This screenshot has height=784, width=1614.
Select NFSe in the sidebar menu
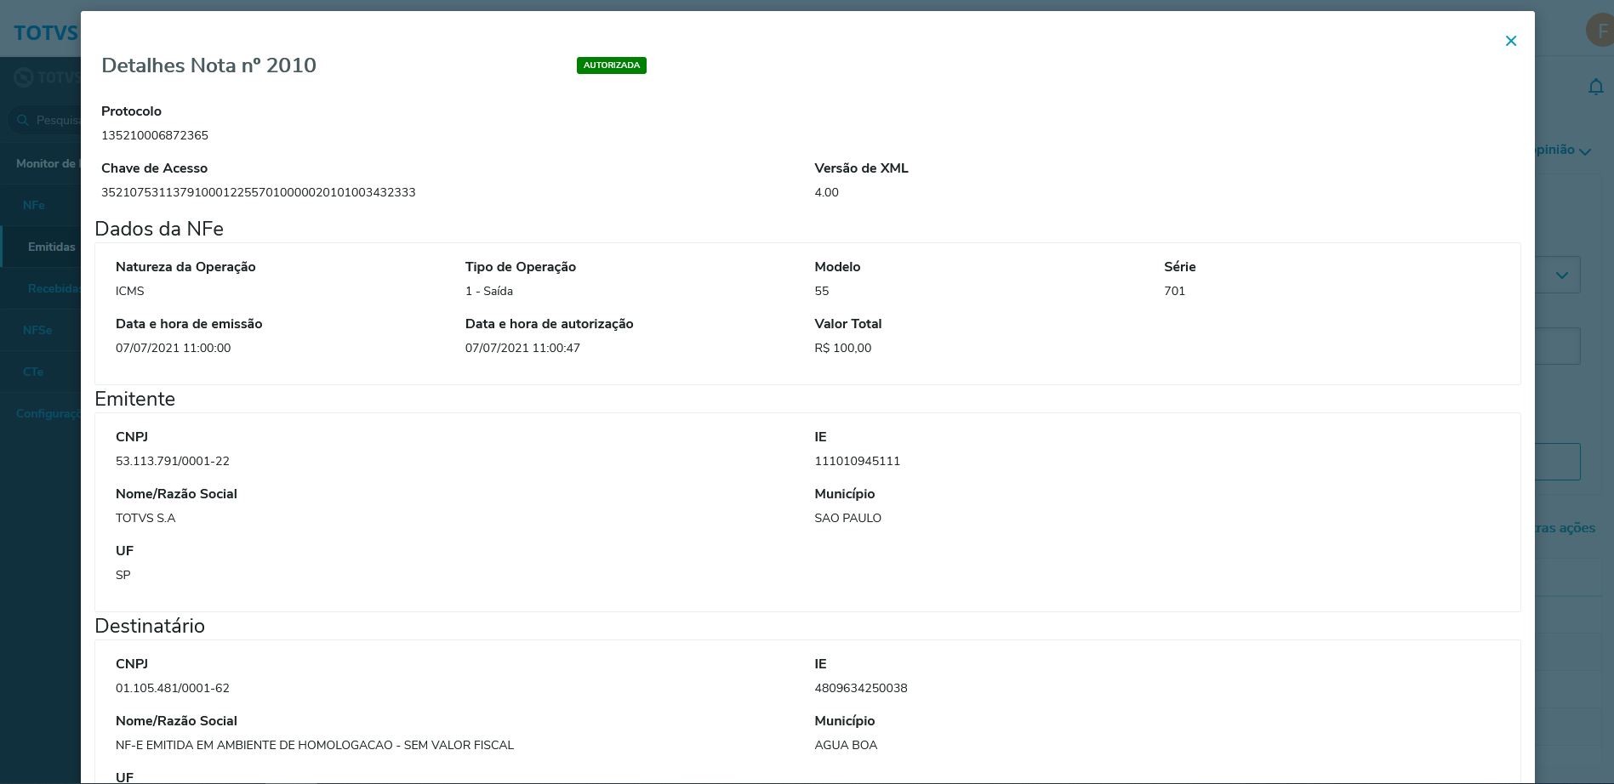point(37,330)
